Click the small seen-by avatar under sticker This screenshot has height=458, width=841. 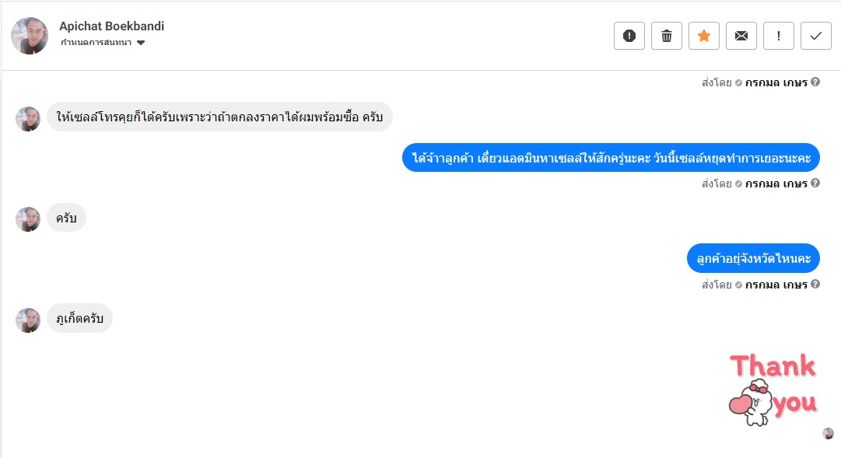[x=828, y=433]
